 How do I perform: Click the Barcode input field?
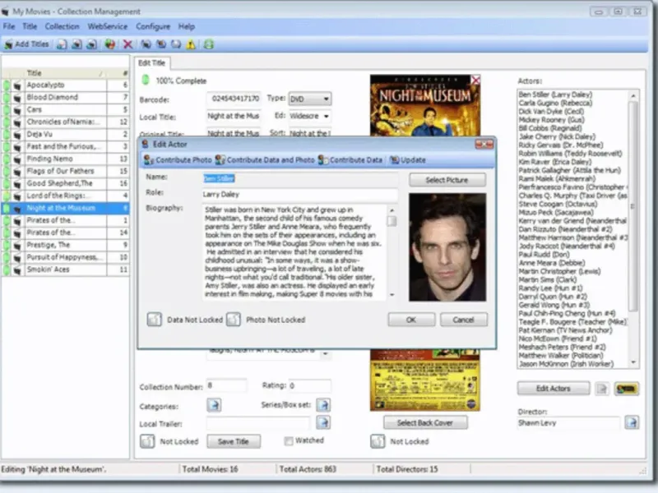(x=234, y=99)
